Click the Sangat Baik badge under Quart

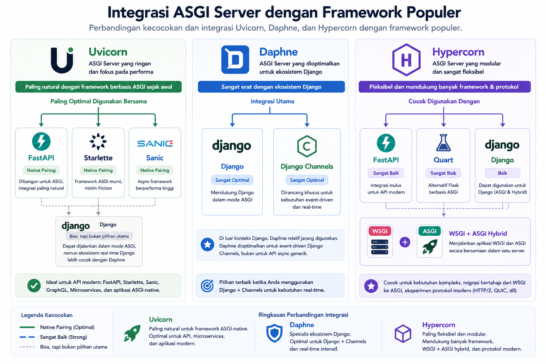443,173
